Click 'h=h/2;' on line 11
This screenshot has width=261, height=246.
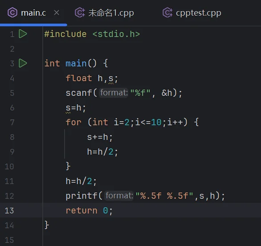81,181
